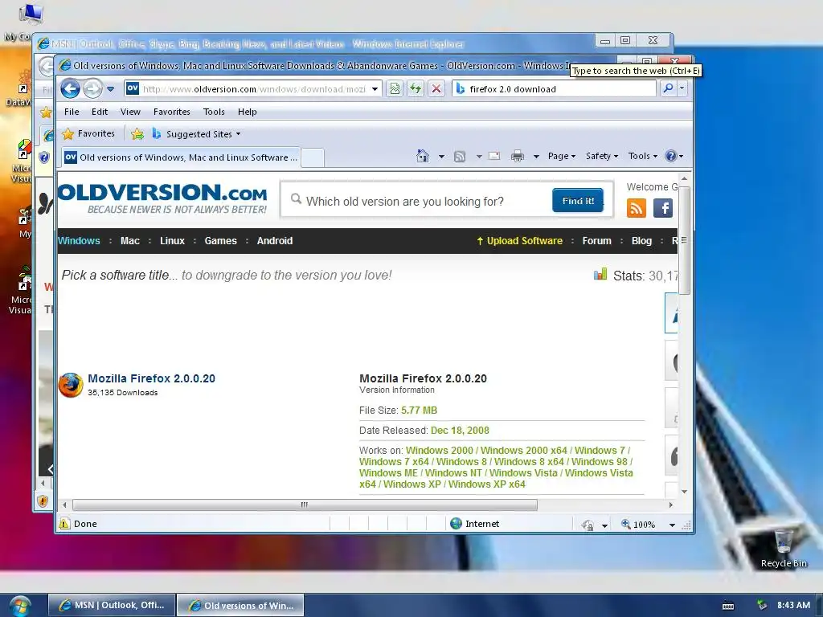Screen dimensions: 823x617
Task: Open the Android category link
Action: coord(275,241)
